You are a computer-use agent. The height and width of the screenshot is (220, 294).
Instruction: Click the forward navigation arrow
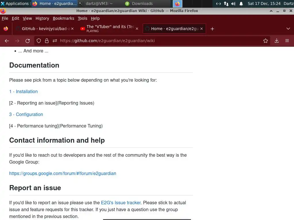[17, 41]
